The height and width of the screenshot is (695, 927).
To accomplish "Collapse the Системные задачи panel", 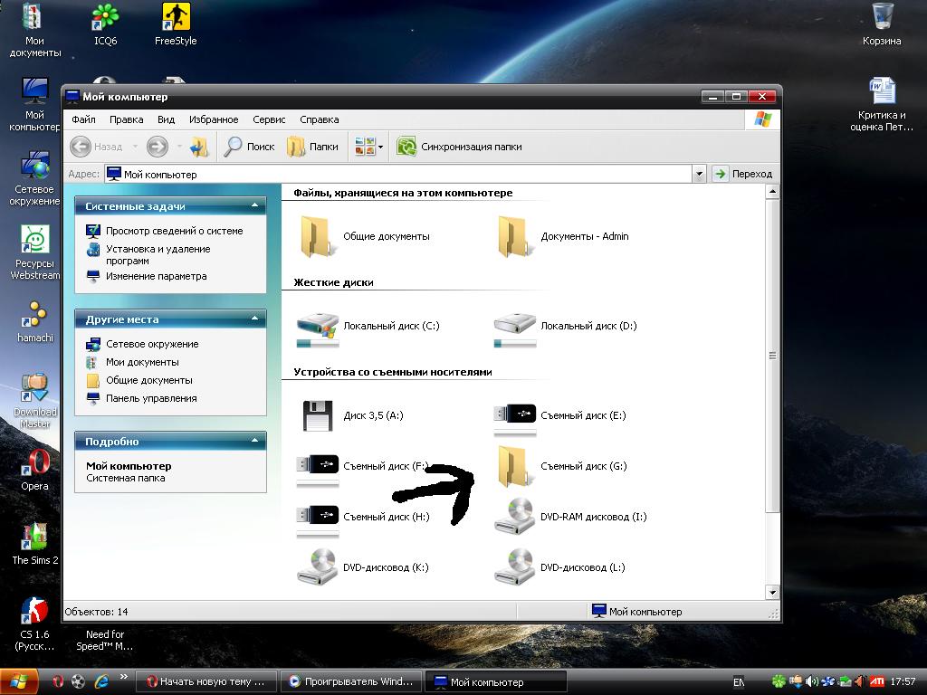I will [x=255, y=206].
